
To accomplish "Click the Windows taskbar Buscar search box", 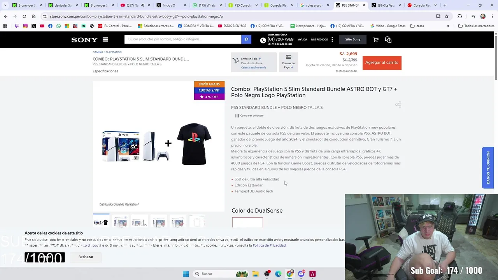I will (x=221, y=274).
